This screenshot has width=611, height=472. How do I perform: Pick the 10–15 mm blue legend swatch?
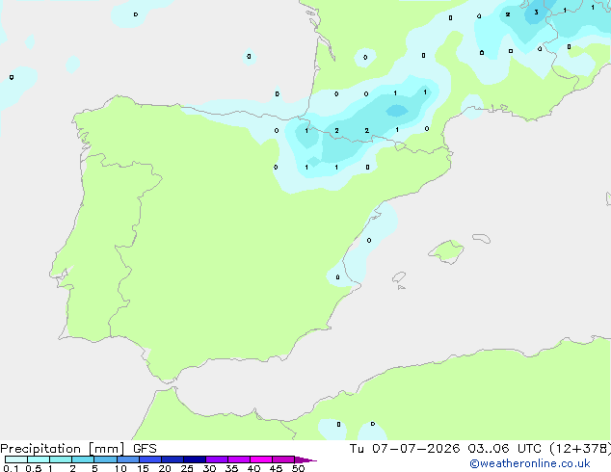point(127,459)
